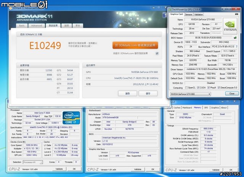Screen dimensions: 244x177
Task: Open the About tab in right CPU-Z window
Action: click(224, 107)
